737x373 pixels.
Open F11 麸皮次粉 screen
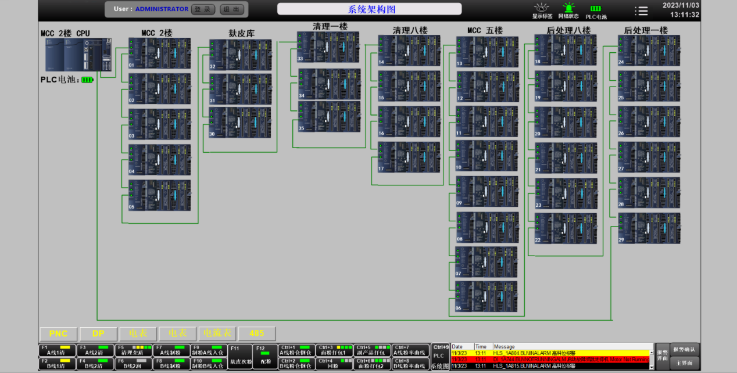240,356
